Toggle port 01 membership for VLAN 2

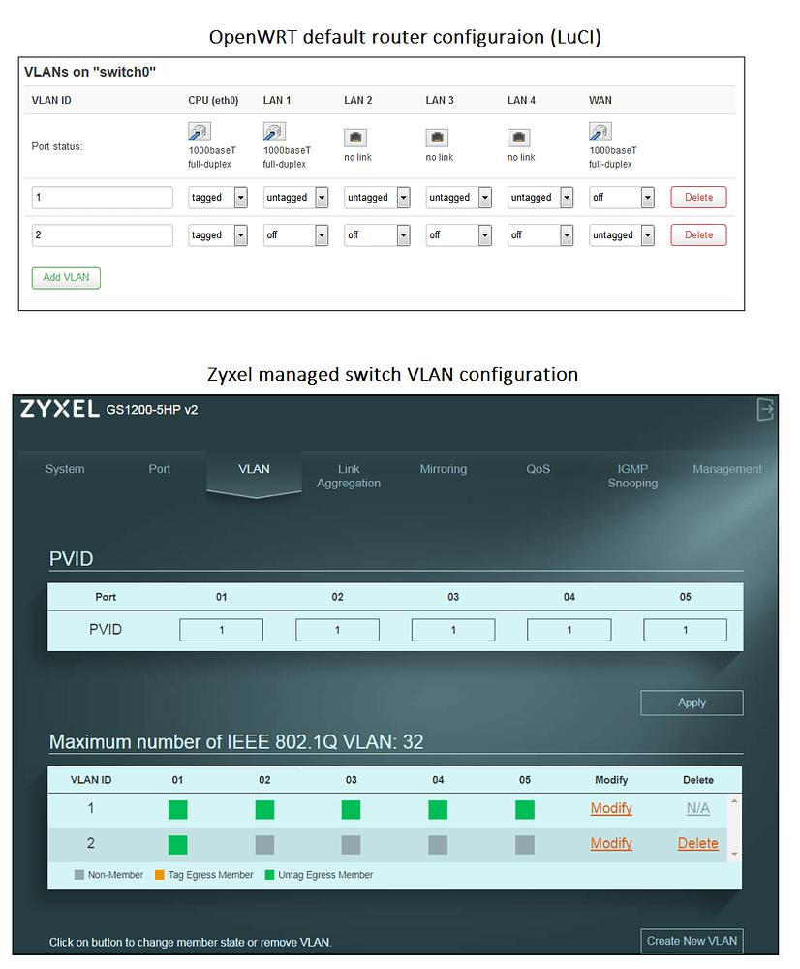[x=177, y=844]
